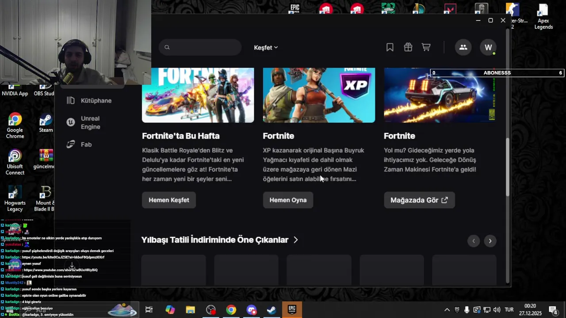Image resolution: width=566 pixels, height=318 pixels.
Task: Open Ubisoft Connect desktop shortcut
Action: (x=15, y=162)
